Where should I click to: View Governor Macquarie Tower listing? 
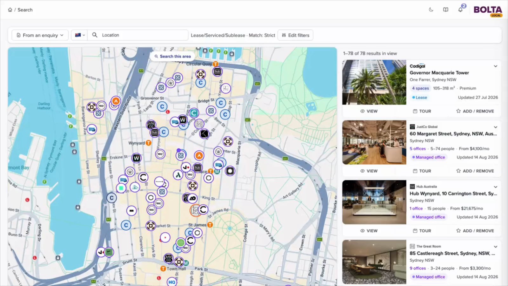click(369, 111)
